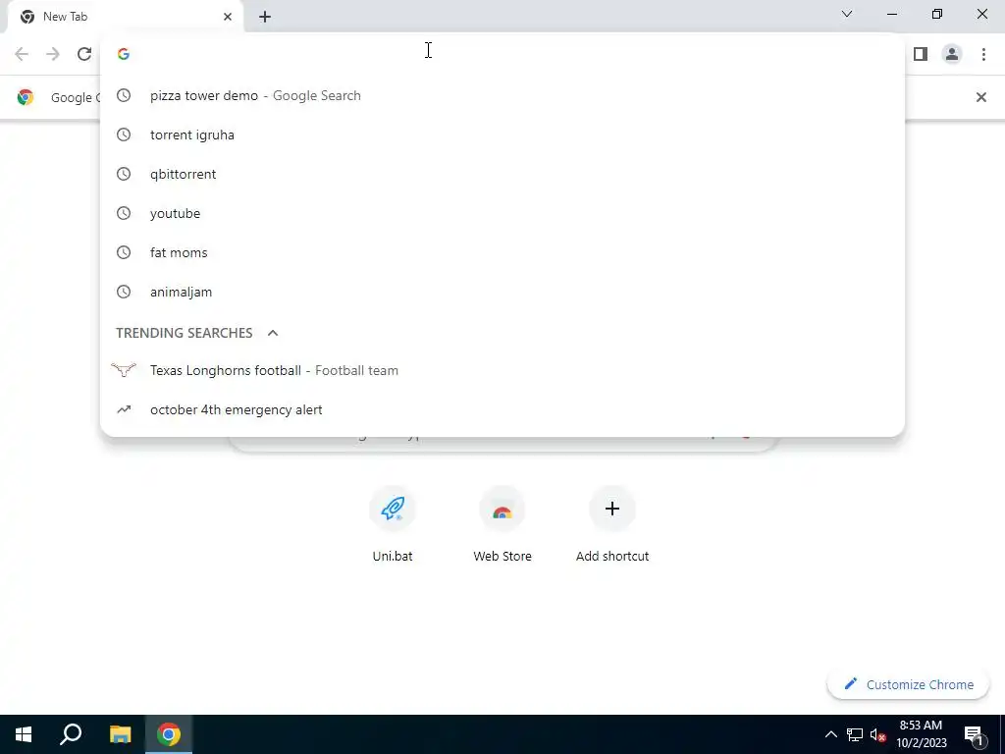Image resolution: width=1005 pixels, height=754 pixels.
Task: Click the network status tray icon
Action: click(x=855, y=734)
